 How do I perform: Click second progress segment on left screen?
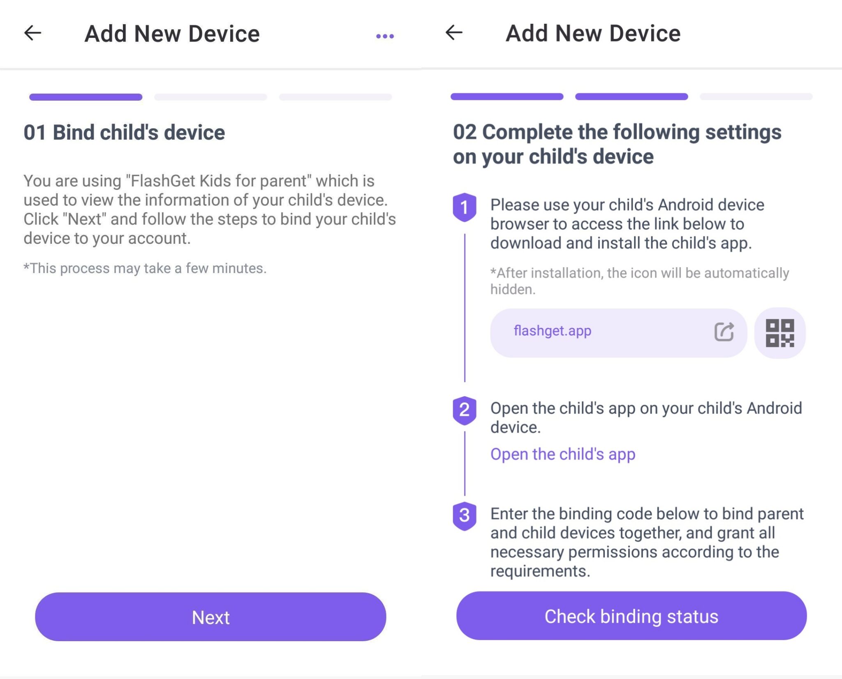point(210,97)
